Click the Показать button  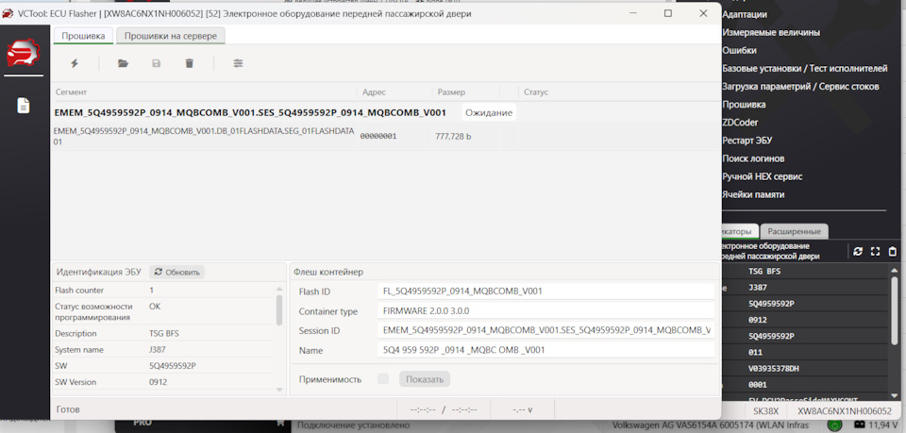point(425,379)
